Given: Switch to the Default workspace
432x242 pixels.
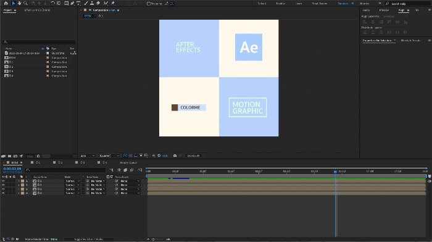Looking at the screenshot, I should coord(262,4).
